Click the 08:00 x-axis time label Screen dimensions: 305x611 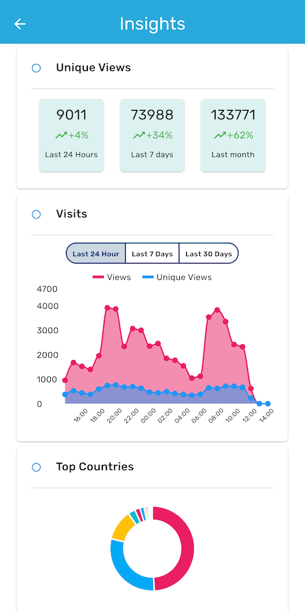pyautogui.click(x=216, y=416)
